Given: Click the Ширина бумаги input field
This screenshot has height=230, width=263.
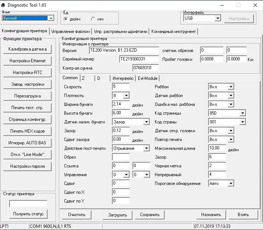Looking at the screenshot, I should (x=121, y=104).
